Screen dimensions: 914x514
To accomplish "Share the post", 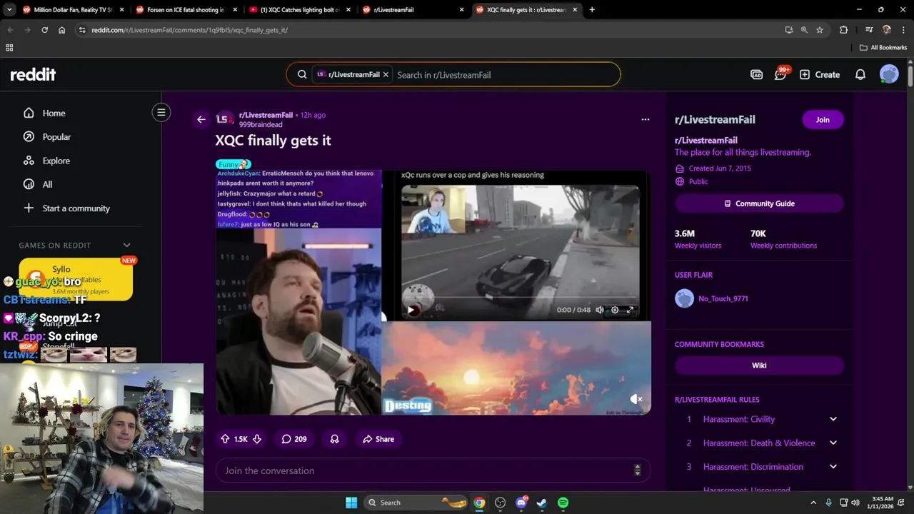I will [378, 439].
